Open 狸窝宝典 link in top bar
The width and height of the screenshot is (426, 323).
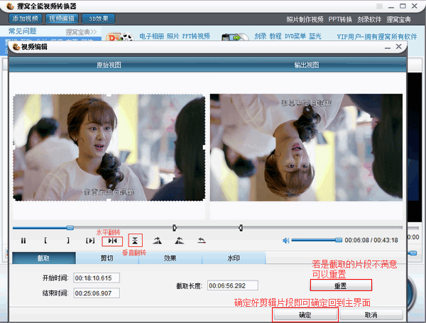[398, 20]
